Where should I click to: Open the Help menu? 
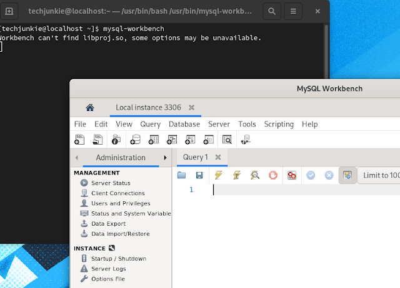(310, 124)
